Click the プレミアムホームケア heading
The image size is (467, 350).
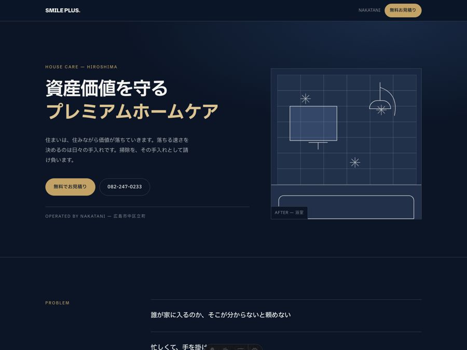click(132, 111)
